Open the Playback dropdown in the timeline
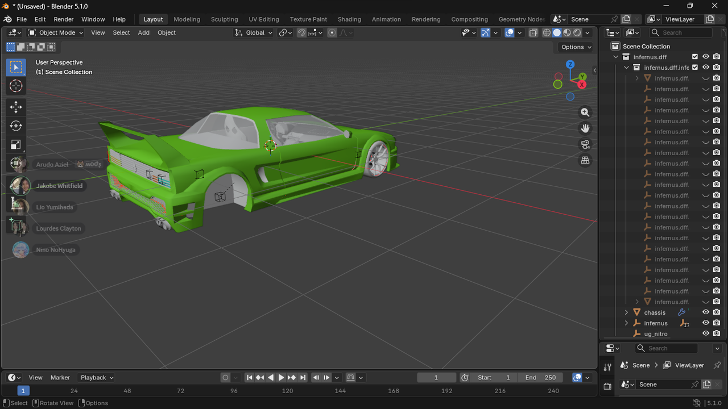The height and width of the screenshot is (409, 728). click(x=97, y=378)
